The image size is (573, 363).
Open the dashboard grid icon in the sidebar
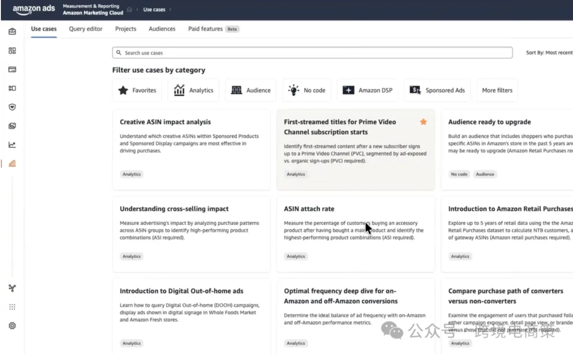coord(12,51)
